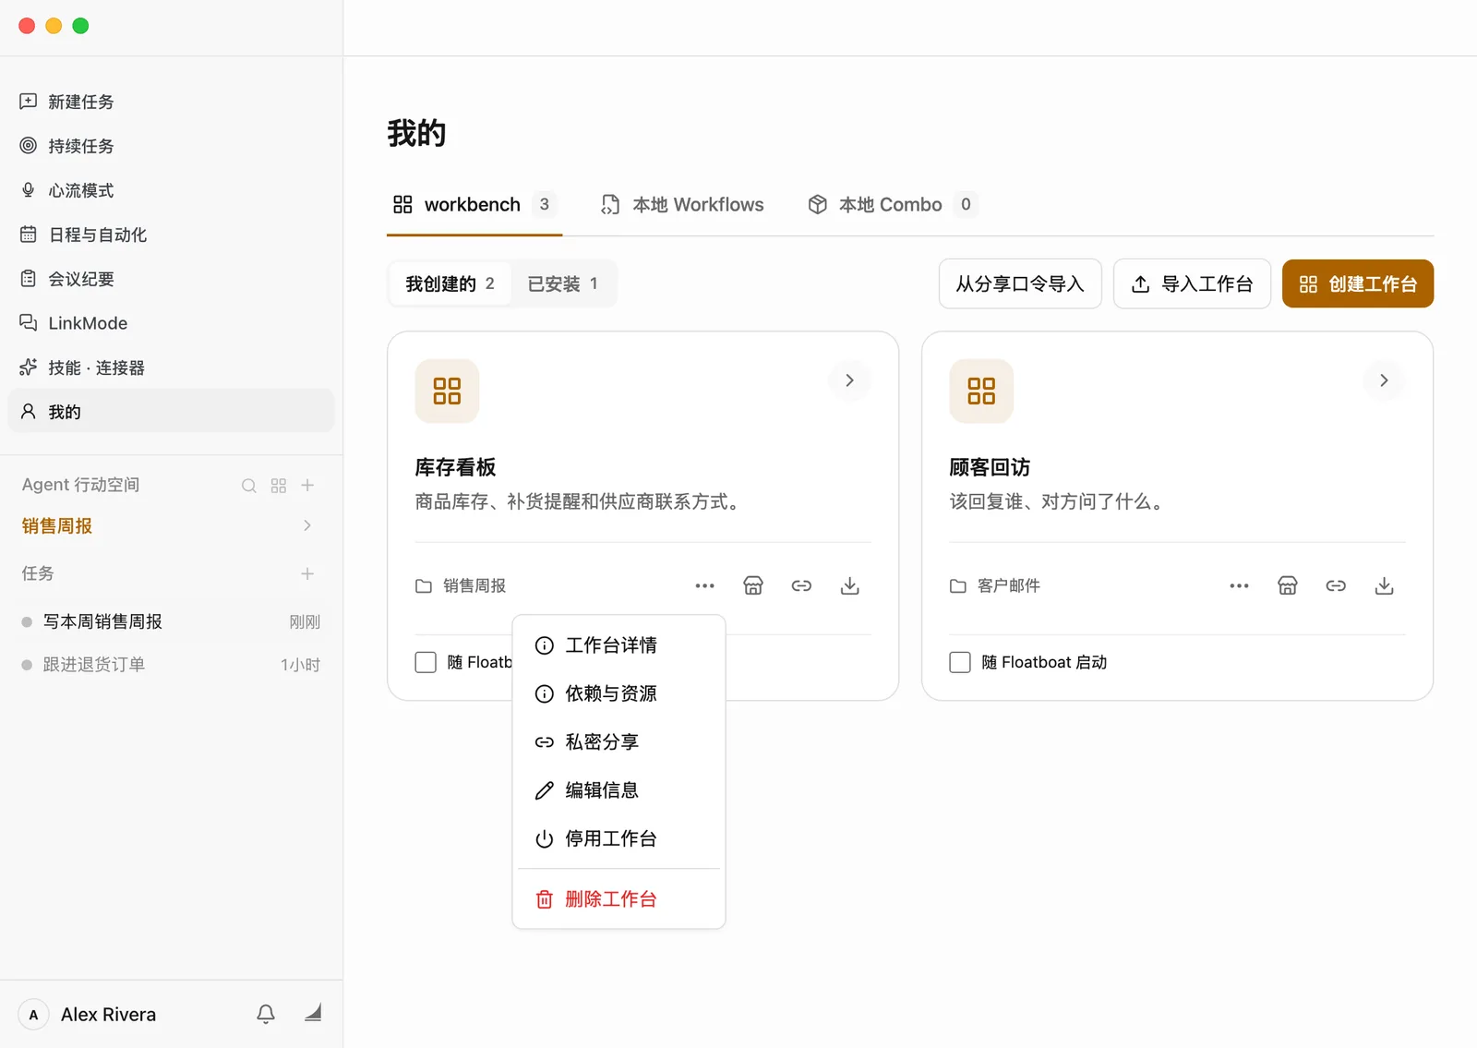This screenshot has height=1048, width=1477.
Task: Show the 我创建的 filter
Action: tap(450, 283)
